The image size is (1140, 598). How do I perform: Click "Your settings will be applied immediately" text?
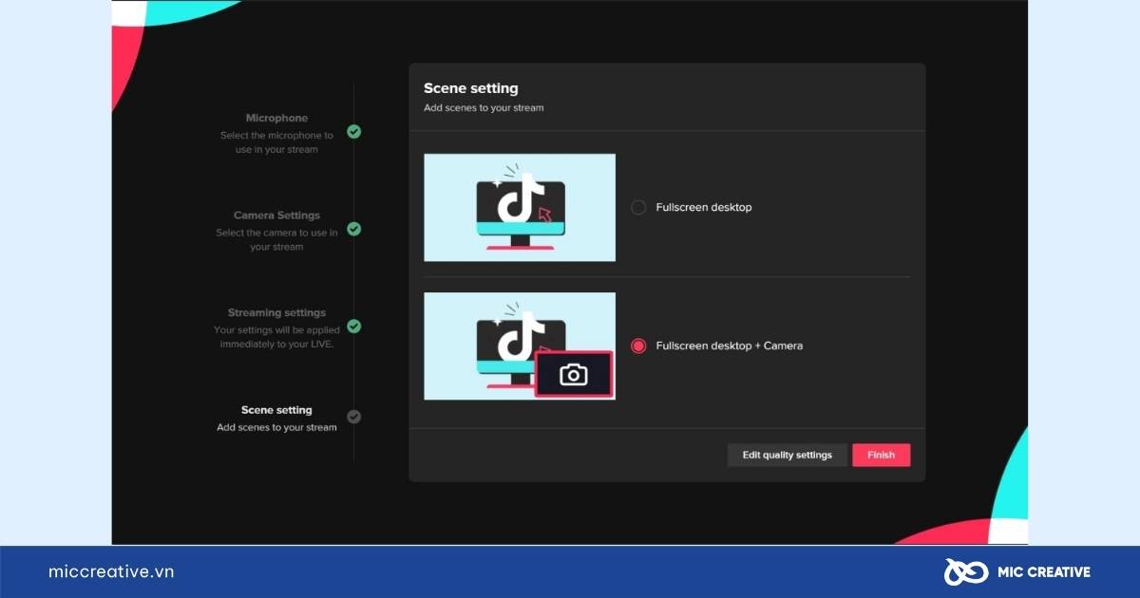coord(276,337)
